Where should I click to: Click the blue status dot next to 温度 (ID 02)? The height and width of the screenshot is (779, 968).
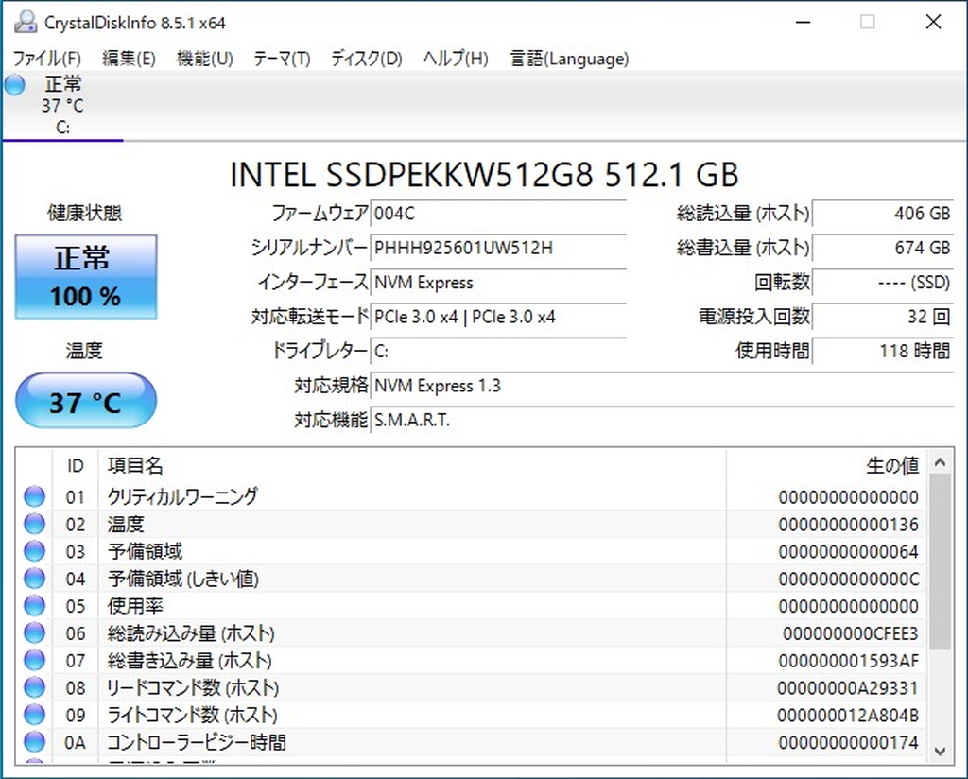point(33,524)
